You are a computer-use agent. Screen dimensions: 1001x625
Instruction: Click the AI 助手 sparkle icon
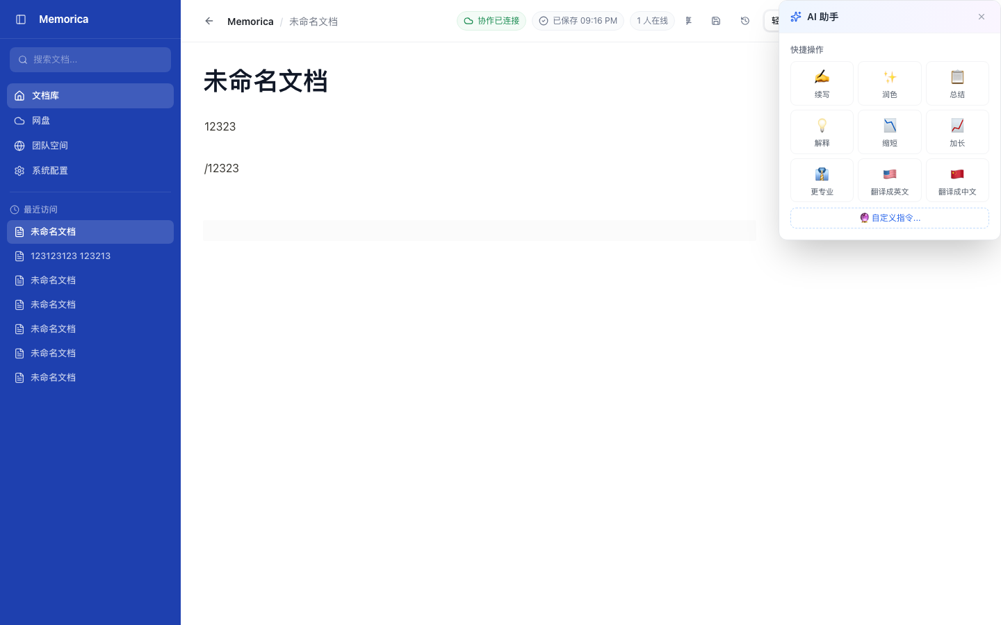pos(796,17)
